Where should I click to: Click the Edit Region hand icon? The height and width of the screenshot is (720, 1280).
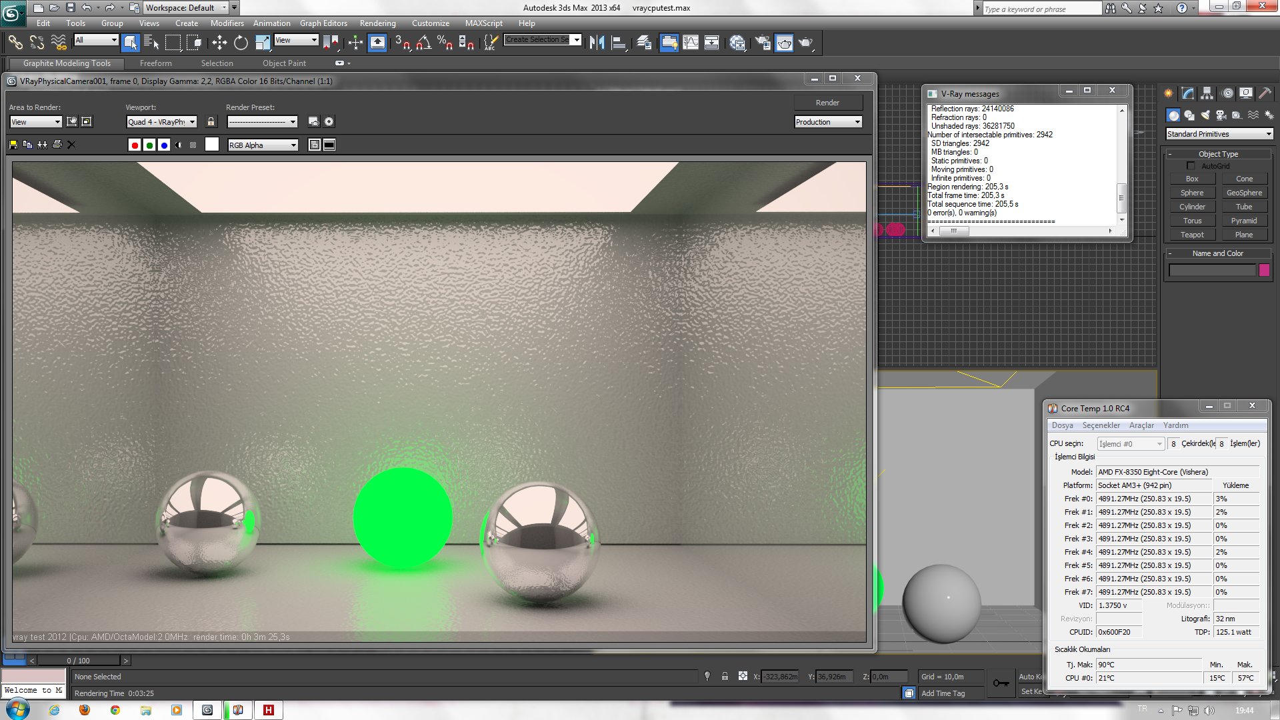tap(72, 121)
